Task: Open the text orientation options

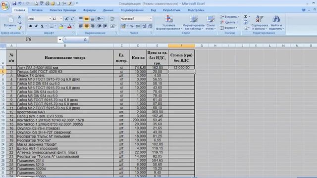Action: point(100,19)
